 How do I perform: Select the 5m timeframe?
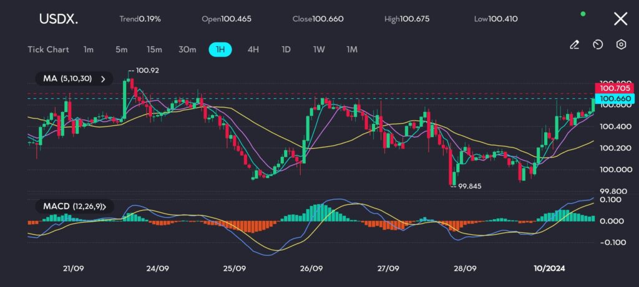pos(121,49)
